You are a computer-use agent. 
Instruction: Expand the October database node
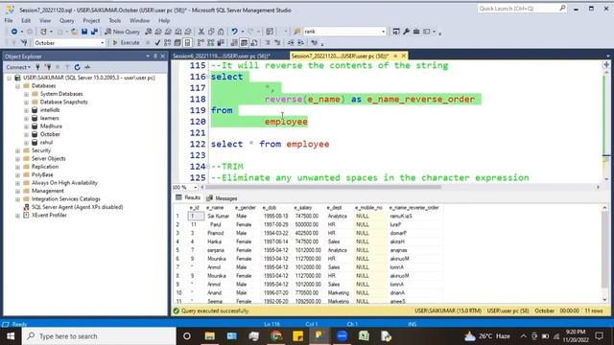pos(26,134)
